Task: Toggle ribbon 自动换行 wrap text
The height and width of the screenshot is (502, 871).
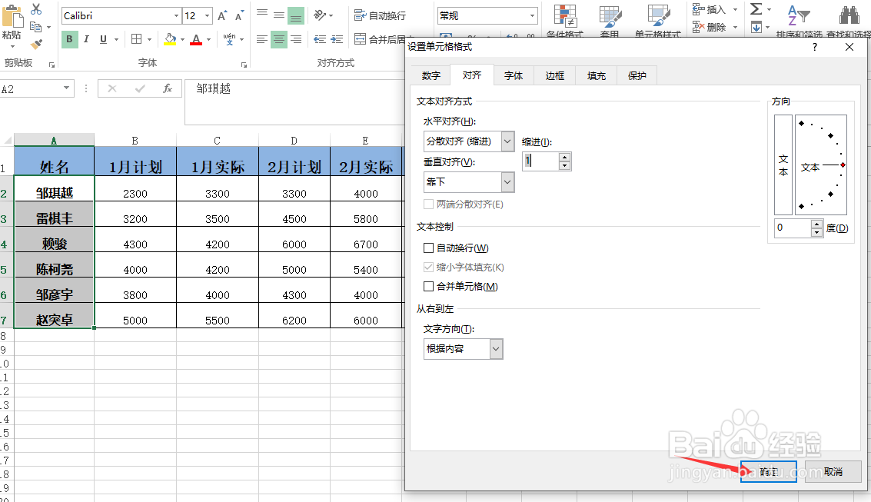Action: click(x=381, y=15)
